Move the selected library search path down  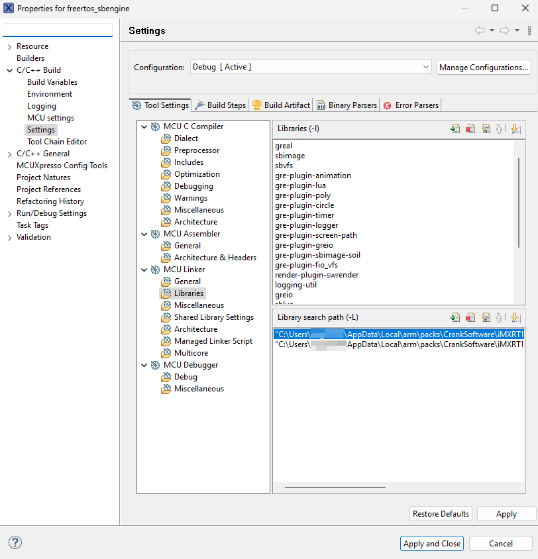pos(515,317)
